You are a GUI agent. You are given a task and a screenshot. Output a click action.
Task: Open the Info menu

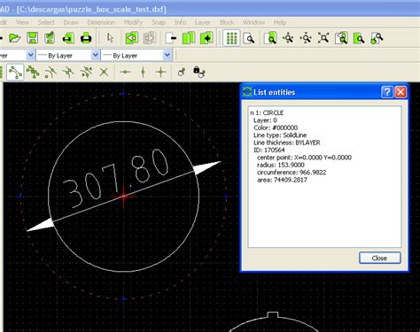pyautogui.click(x=180, y=22)
